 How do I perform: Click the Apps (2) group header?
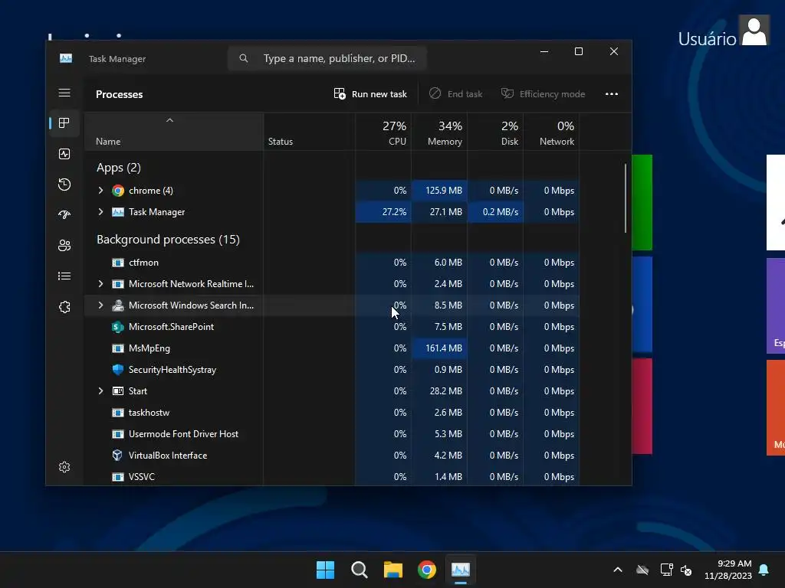pos(119,168)
